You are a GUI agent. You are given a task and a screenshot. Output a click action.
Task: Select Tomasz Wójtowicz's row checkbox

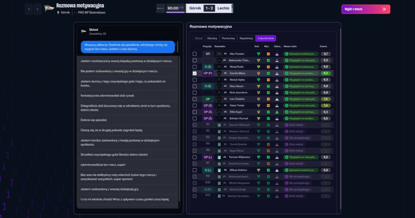tap(195, 157)
